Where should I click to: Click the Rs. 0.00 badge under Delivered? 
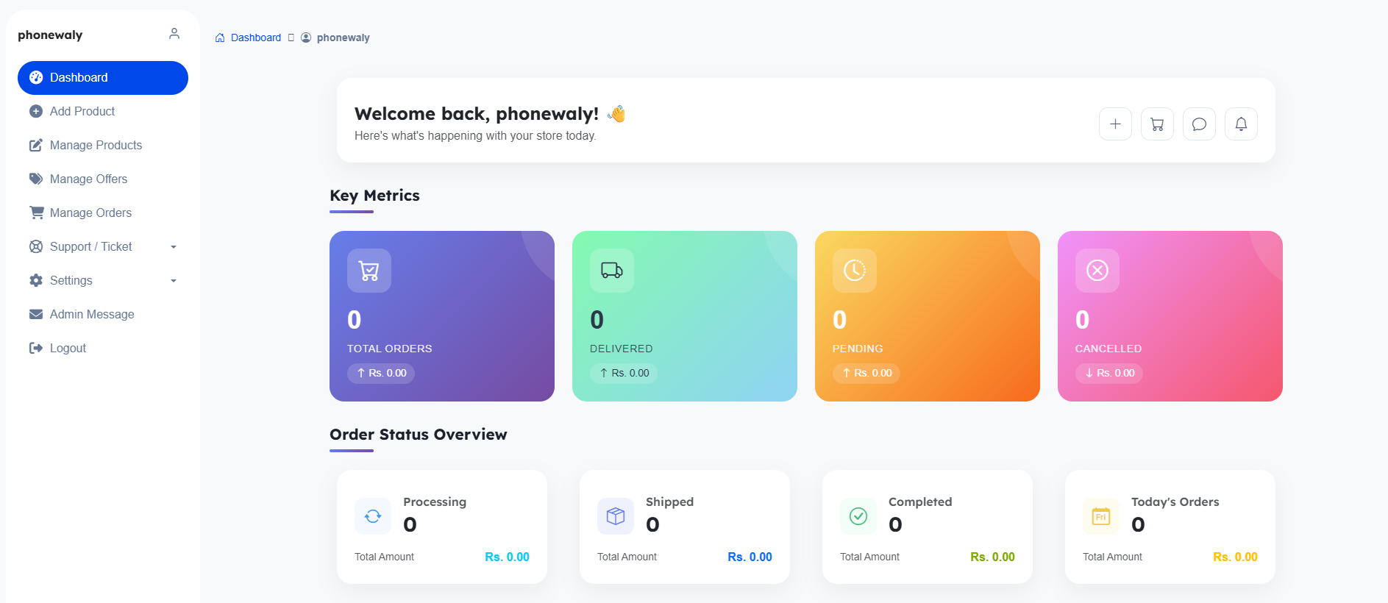(x=624, y=374)
